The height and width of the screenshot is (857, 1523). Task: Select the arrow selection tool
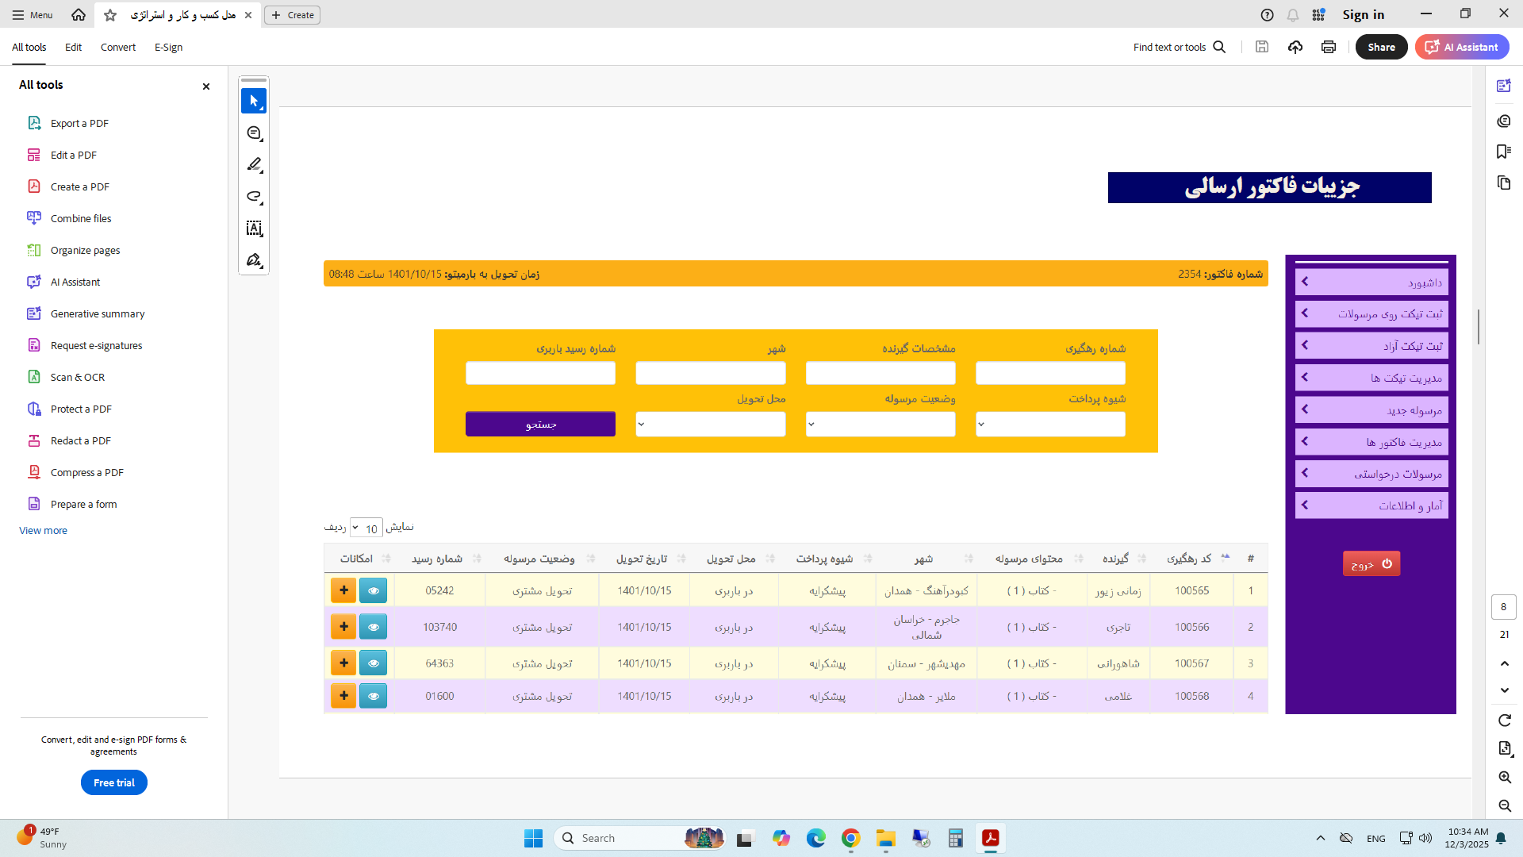254,101
